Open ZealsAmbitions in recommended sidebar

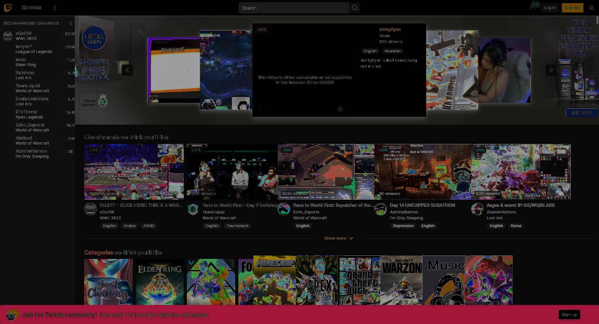click(x=37, y=101)
